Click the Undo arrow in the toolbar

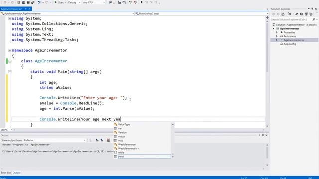[39, 2]
